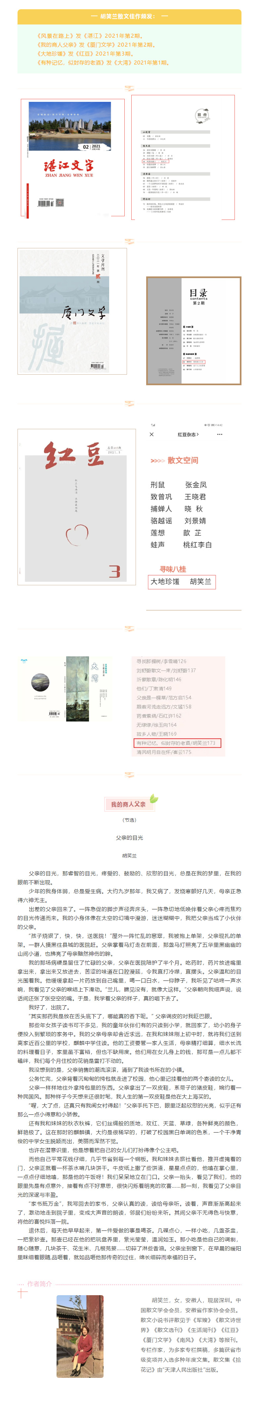Click the 散文空间 section heading

(x=182, y=460)
